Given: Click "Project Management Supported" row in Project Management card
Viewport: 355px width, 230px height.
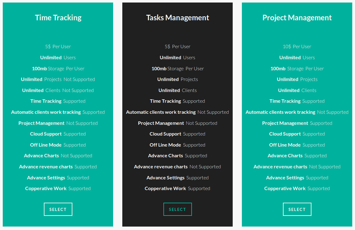Looking at the screenshot, I should 297,123.
